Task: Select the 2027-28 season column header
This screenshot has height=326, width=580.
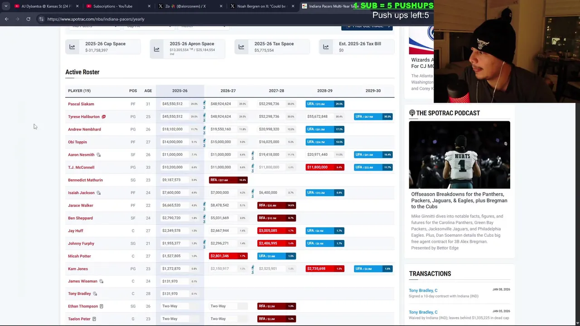Action: pos(276,91)
